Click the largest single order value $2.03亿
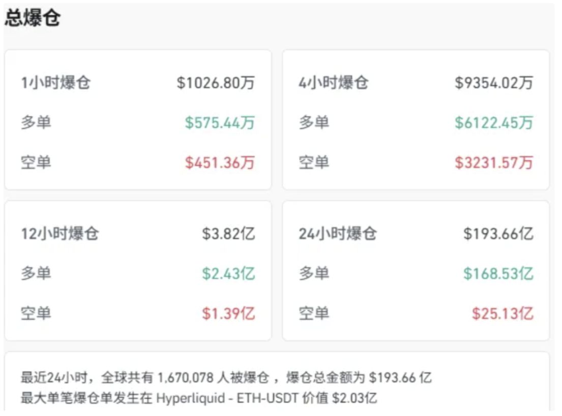The width and height of the screenshot is (562, 416). click(354, 398)
